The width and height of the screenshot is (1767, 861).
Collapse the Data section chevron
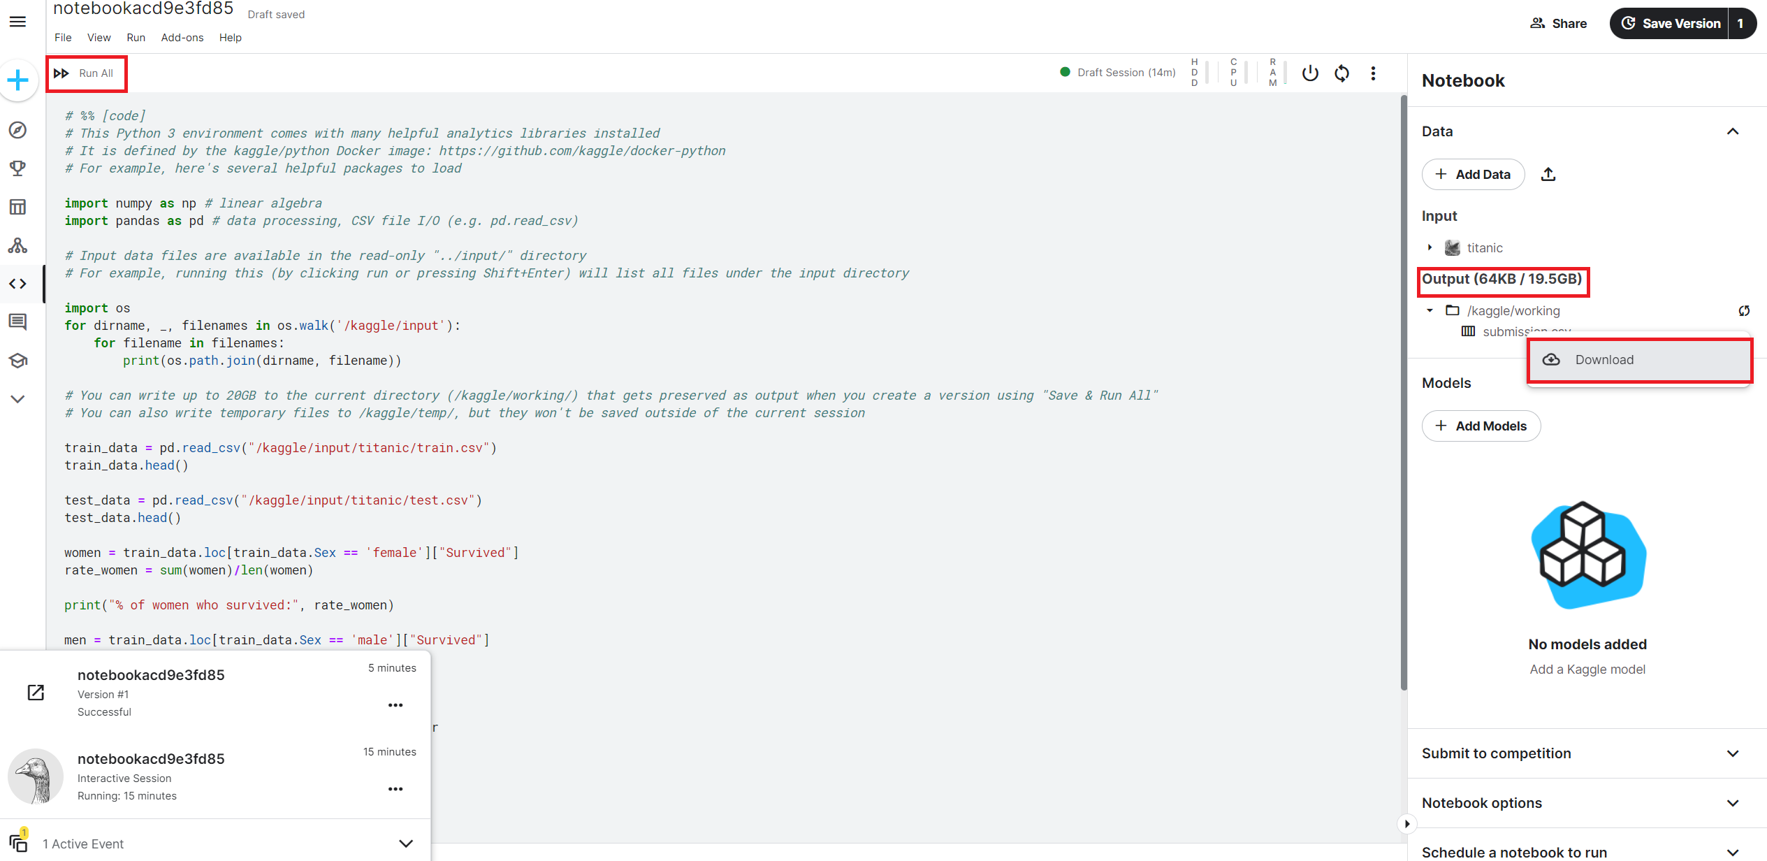pyautogui.click(x=1733, y=131)
